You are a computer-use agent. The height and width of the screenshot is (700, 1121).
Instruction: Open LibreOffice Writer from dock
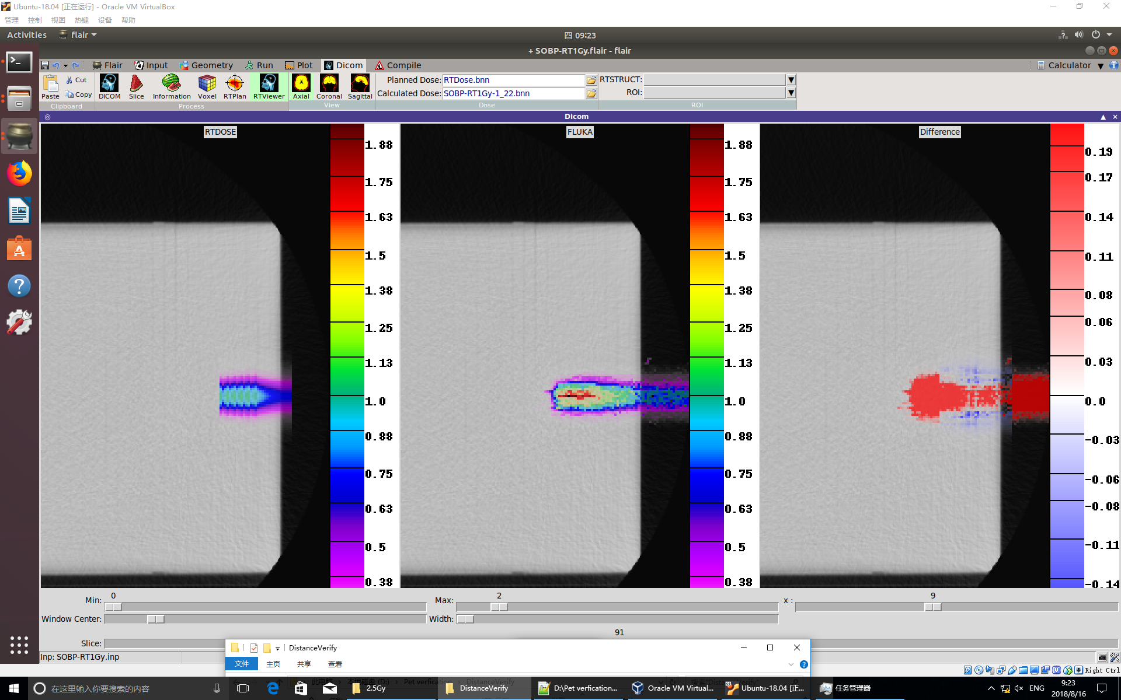[19, 211]
